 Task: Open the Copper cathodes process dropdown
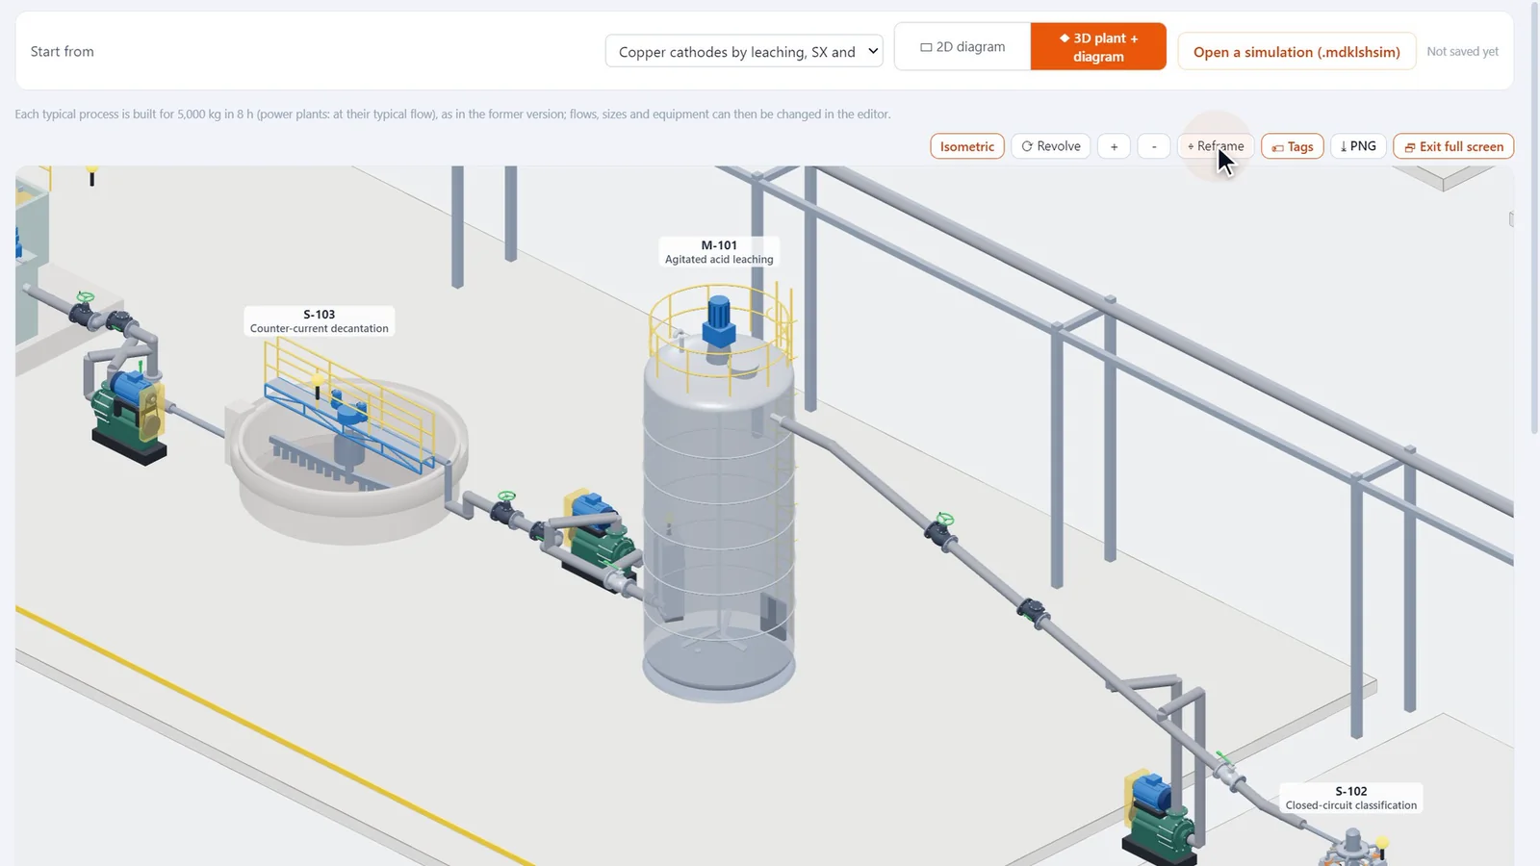(744, 51)
